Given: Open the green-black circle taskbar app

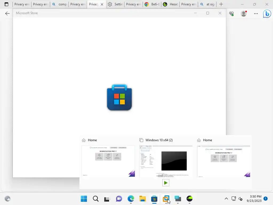Looking at the screenshot, I should (x=190, y=199).
